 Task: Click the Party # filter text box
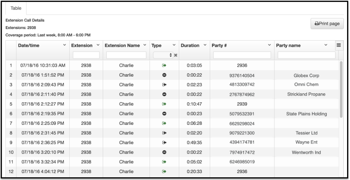coord(242,55)
